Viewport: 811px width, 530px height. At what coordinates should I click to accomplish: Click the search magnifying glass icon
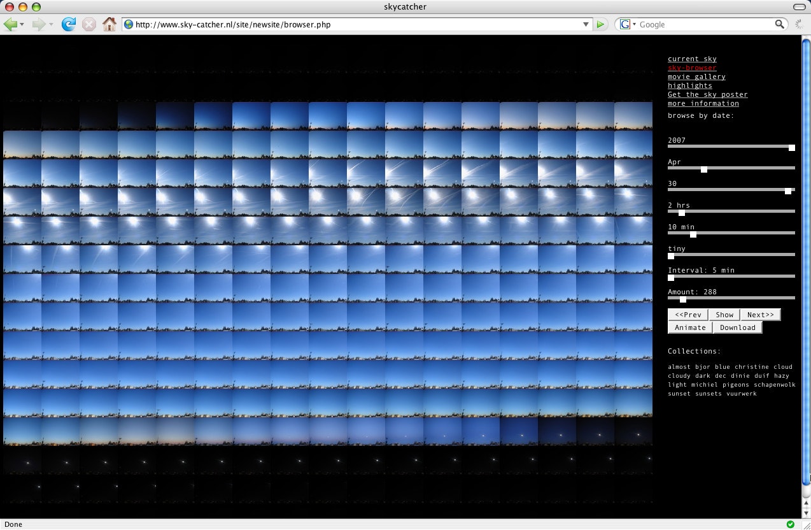click(x=780, y=24)
